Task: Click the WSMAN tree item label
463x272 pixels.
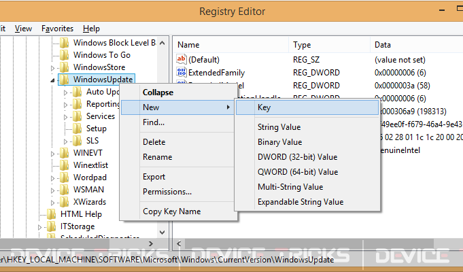Action: (x=88, y=190)
